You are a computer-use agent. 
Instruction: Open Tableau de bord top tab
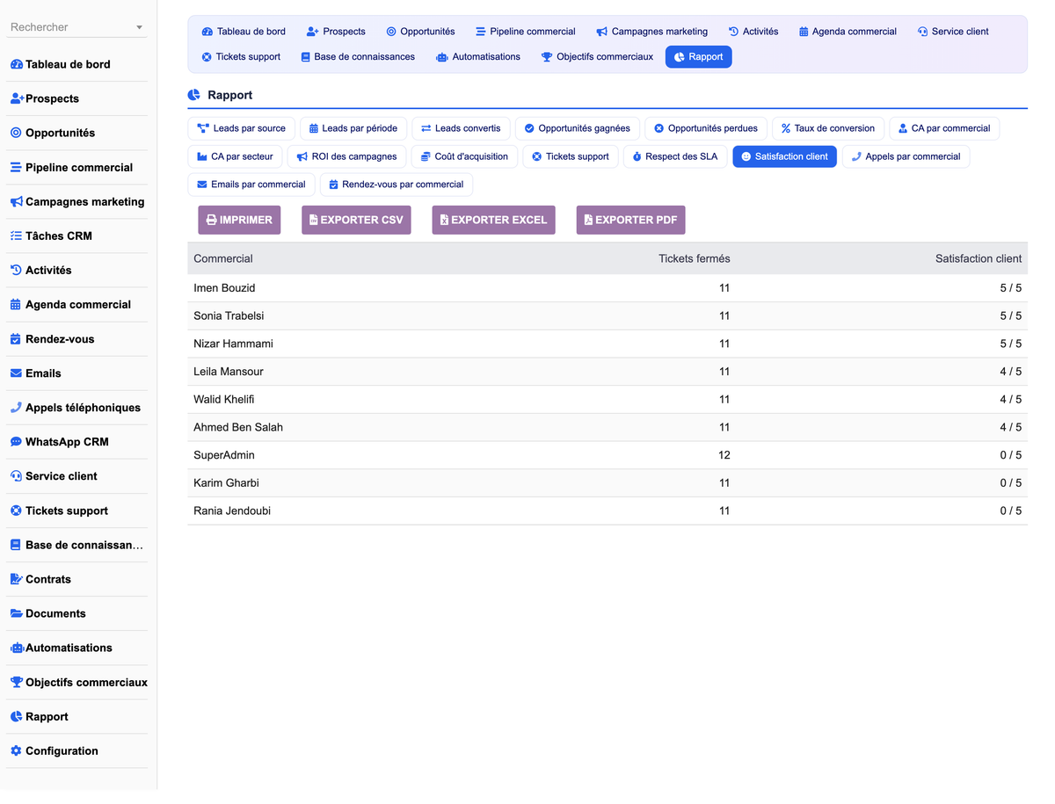point(244,32)
